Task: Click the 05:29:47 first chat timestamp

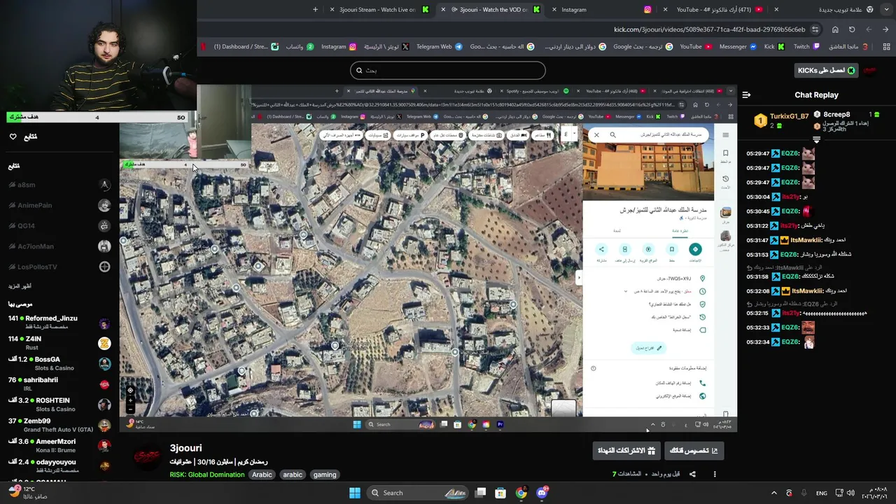Action: tap(757, 153)
